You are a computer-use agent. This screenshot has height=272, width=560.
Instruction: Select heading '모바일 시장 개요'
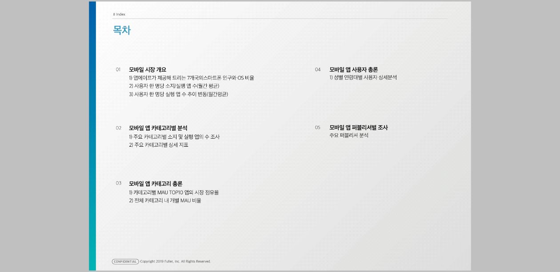148,69
